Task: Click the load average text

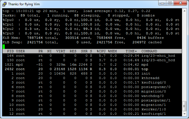Action: pyautogui.click(x=117, y=11)
